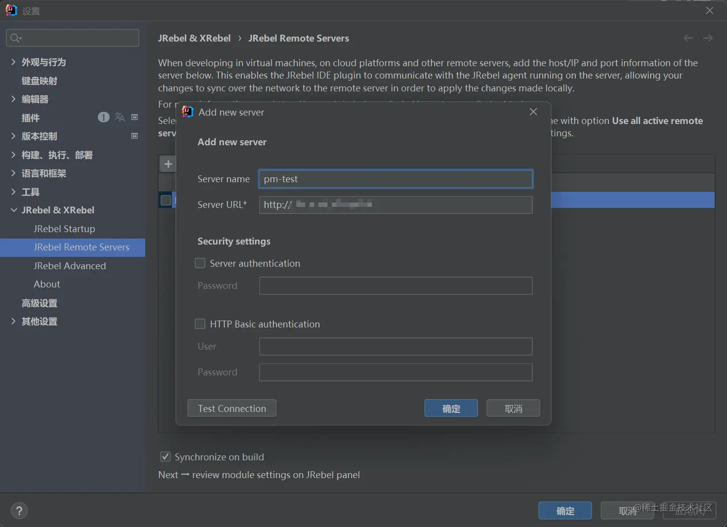Cancel dialog with 取消 button

tap(513, 408)
